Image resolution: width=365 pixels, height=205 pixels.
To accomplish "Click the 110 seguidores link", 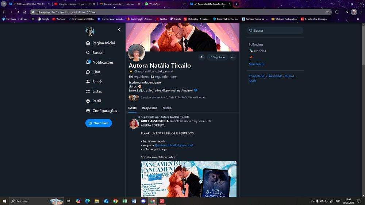I will (x=139, y=76).
